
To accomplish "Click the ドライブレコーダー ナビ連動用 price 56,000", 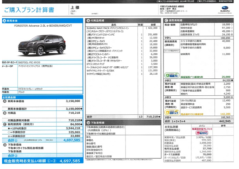I will 154,57.
